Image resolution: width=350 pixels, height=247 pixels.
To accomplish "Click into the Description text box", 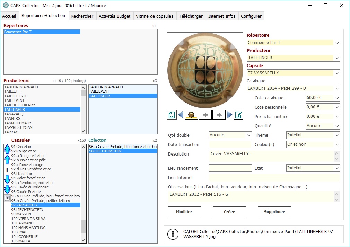I will click(x=274, y=156).
